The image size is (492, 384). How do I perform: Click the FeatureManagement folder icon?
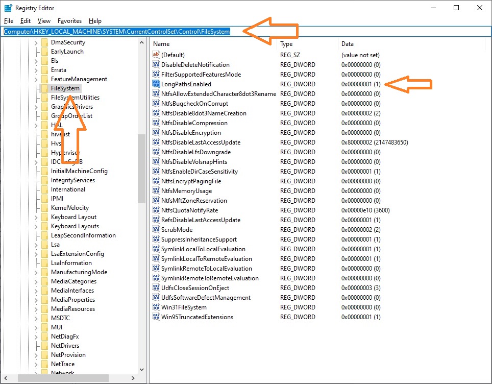(x=44, y=79)
